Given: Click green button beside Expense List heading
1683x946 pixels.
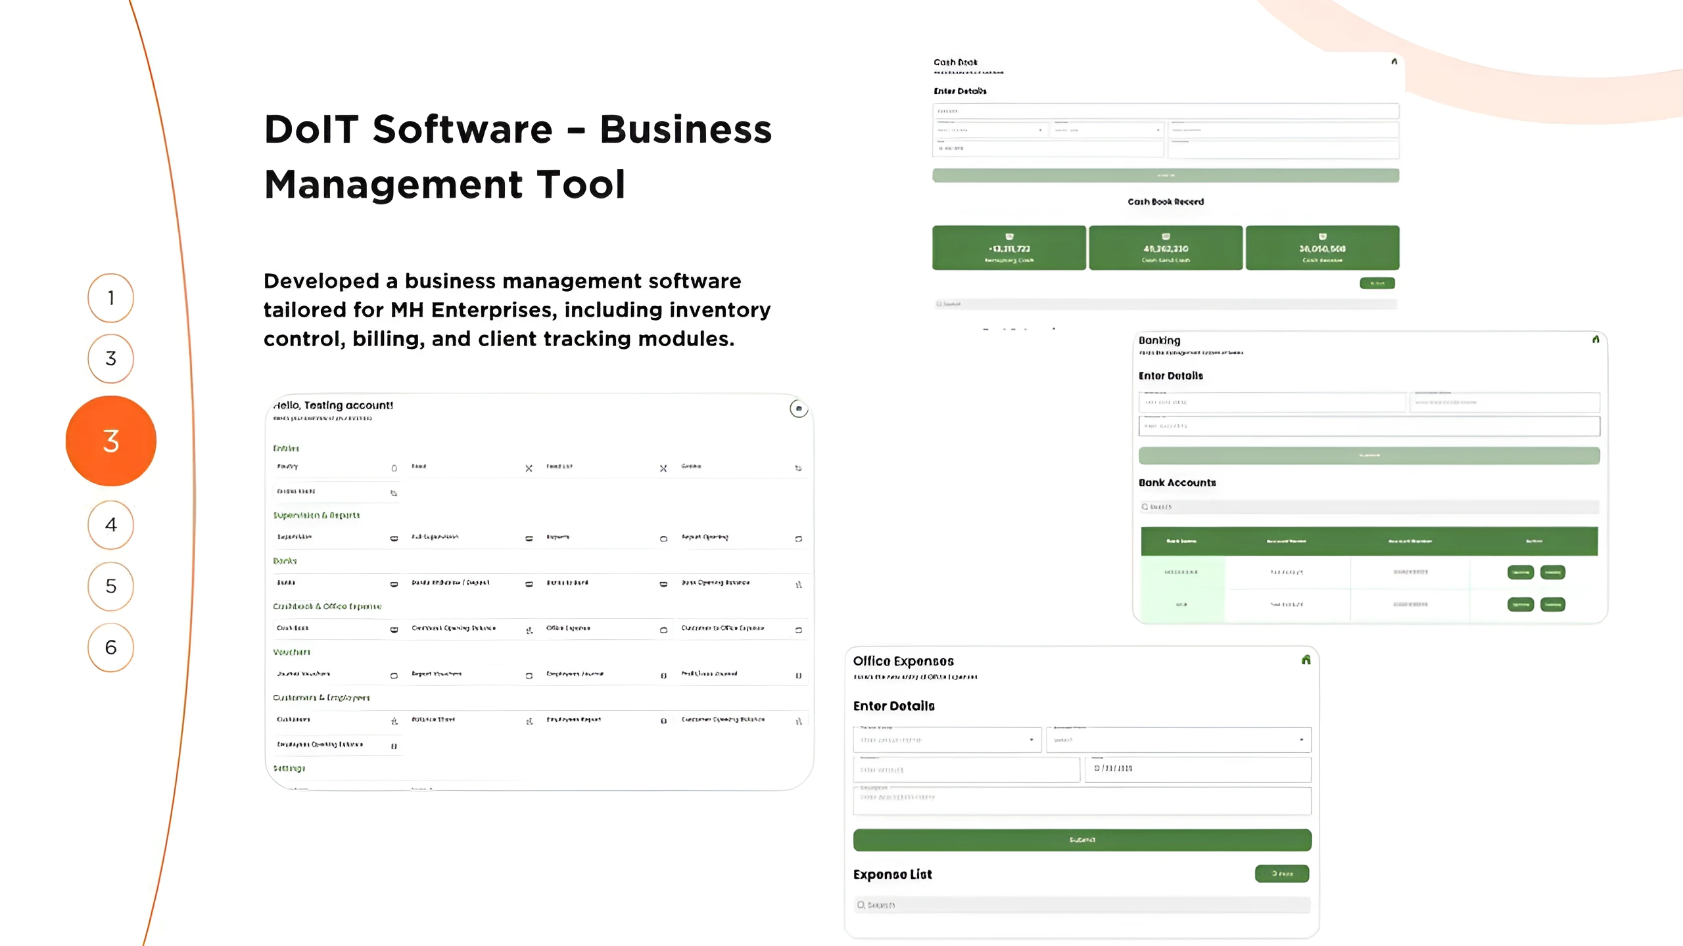Looking at the screenshot, I should tap(1281, 873).
